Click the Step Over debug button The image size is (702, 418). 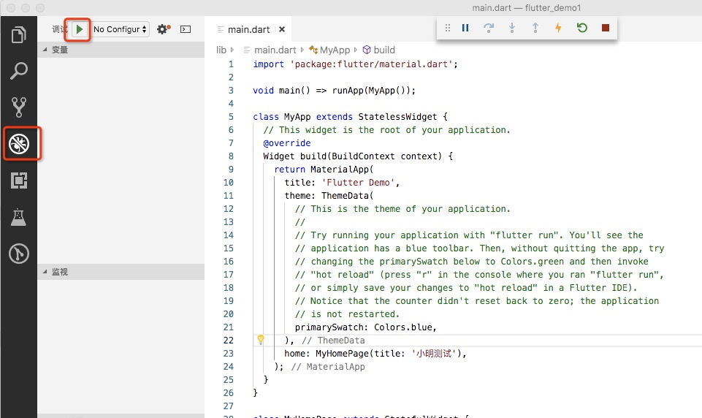click(x=489, y=28)
